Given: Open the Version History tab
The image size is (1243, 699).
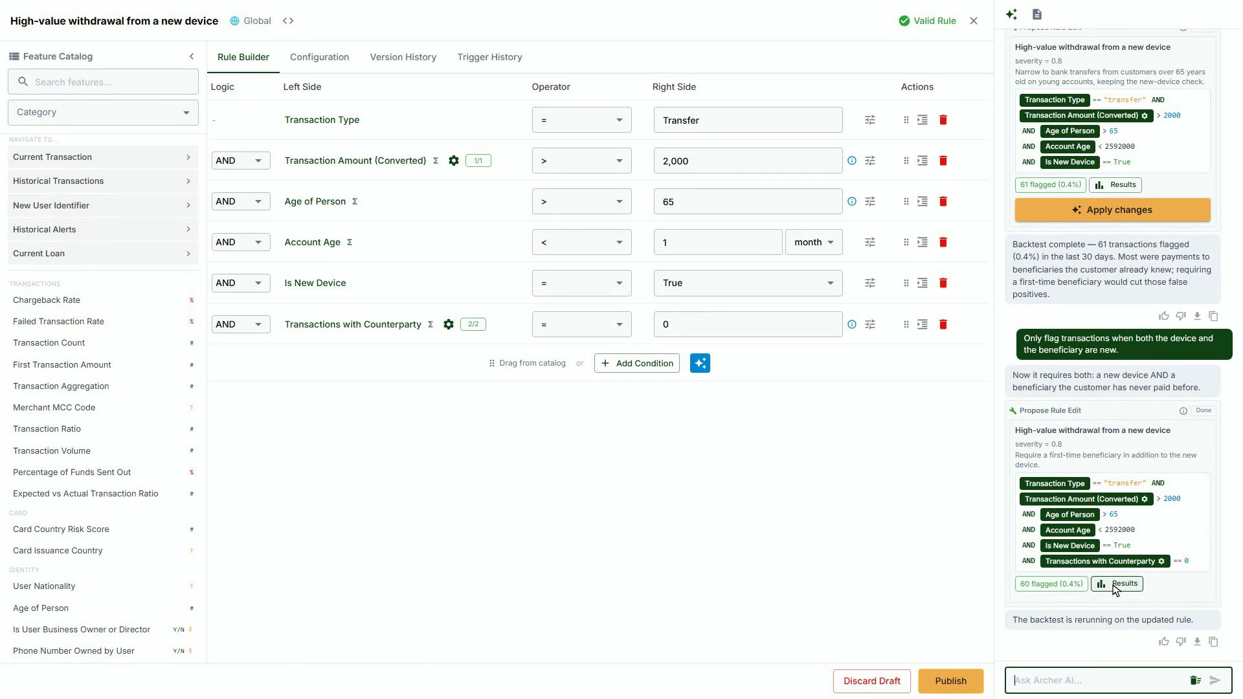Looking at the screenshot, I should click(x=403, y=57).
